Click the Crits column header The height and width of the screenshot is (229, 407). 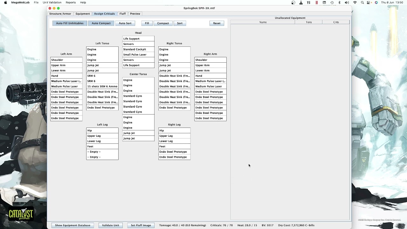click(336, 22)
